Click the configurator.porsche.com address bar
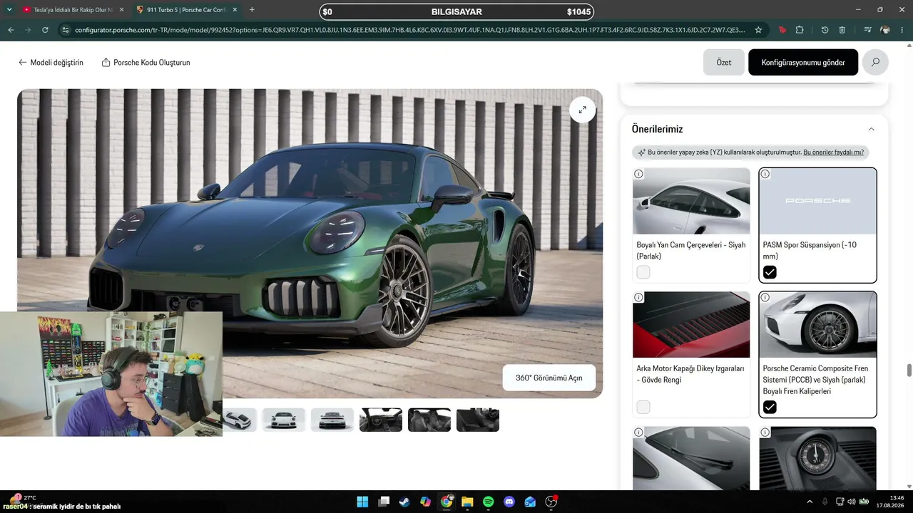This screenshot has height=513, width=913. tap(410, 30)
